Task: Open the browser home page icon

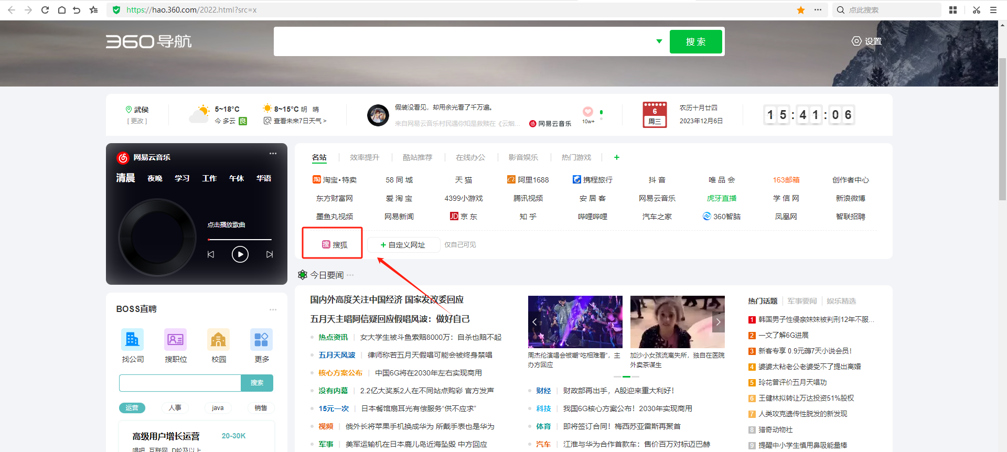Action: tap(62, 10)
